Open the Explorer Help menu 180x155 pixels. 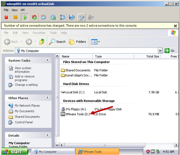point(64,33)
